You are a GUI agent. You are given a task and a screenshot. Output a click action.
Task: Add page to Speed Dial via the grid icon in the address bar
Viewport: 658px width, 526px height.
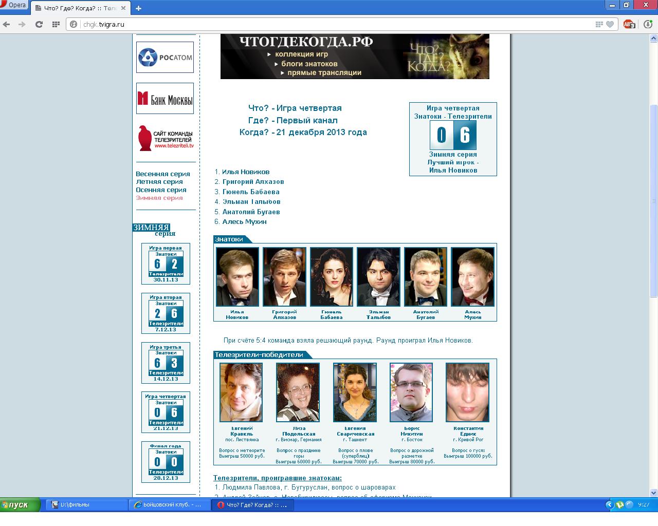pos(599,24)
